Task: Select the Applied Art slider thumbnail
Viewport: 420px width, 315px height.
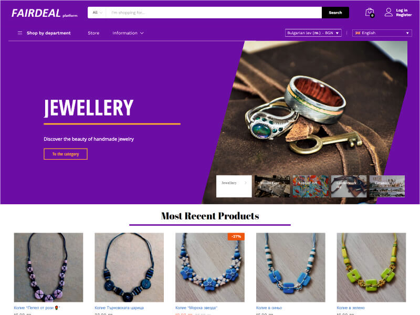Action: (x=310, y=186)
